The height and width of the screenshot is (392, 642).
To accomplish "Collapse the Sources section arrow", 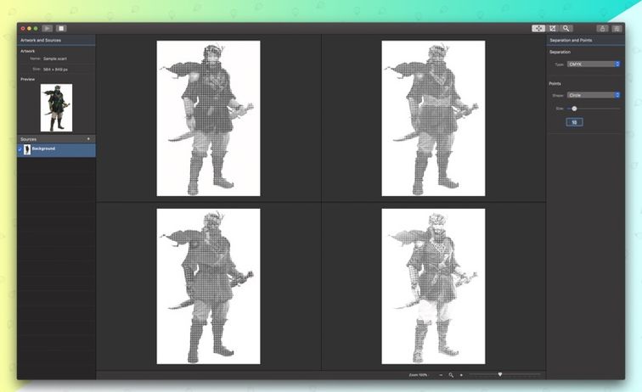I will click(x=88, y=138).
